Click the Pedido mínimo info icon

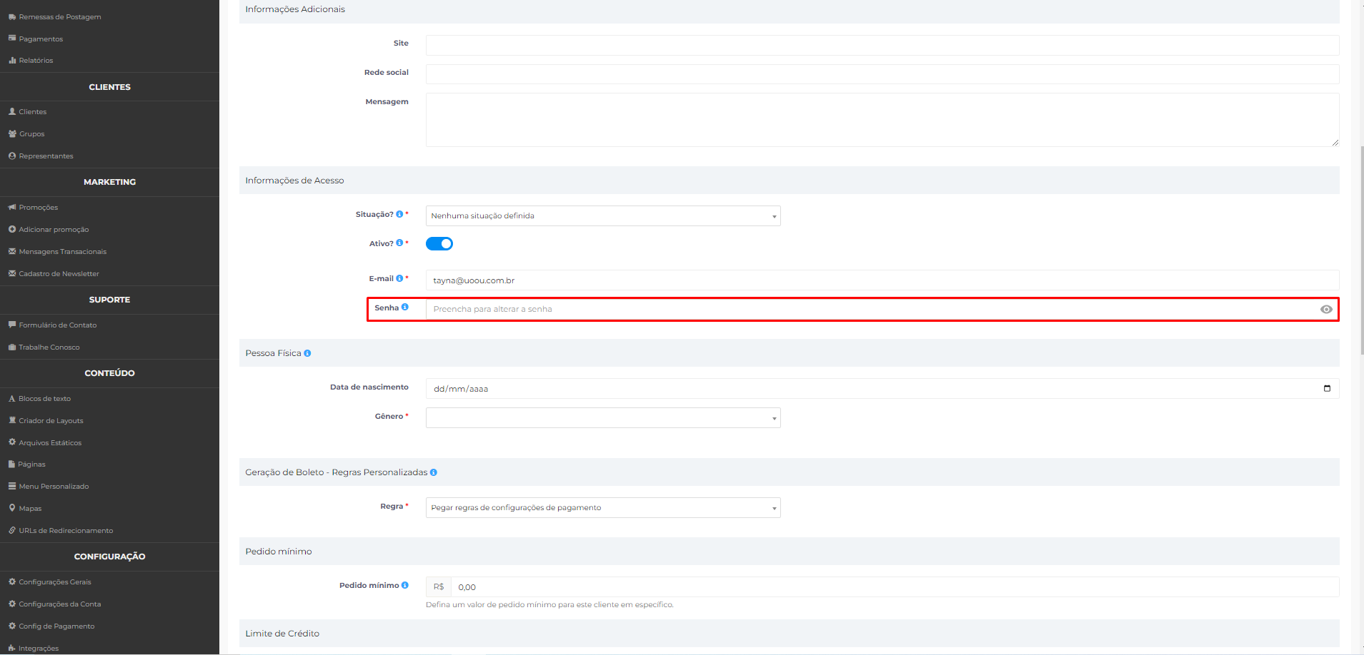(405, 585)
